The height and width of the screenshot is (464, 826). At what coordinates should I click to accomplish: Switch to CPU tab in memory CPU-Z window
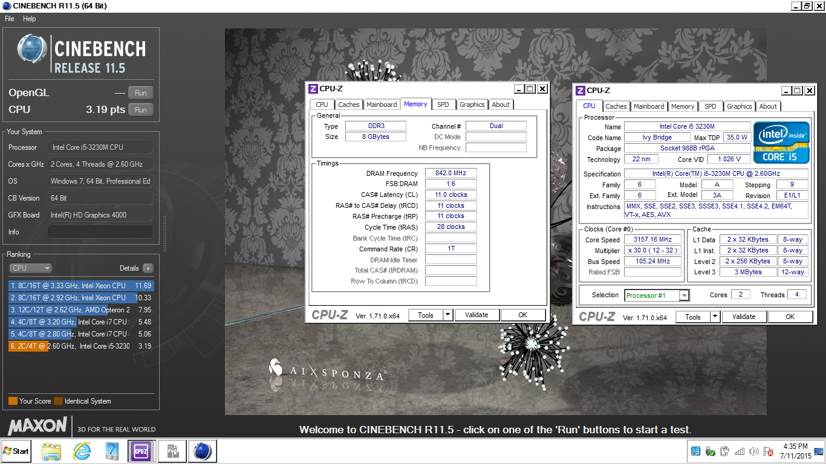pos(322,105)
